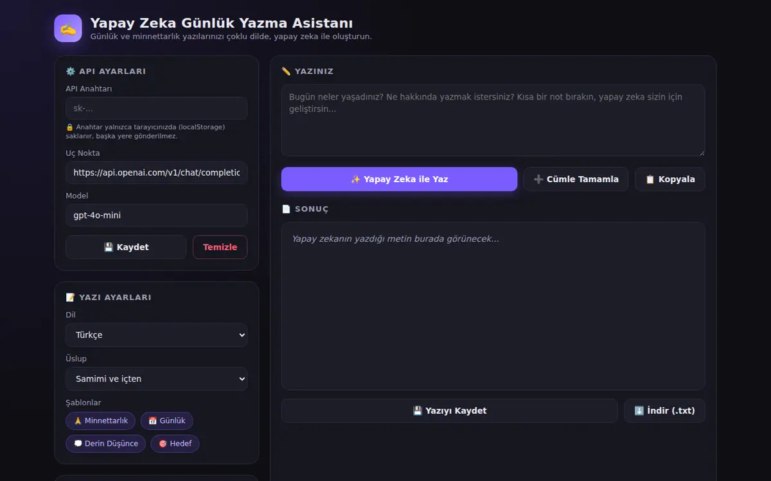The image size is (771, 481).
Task: Click the Sonuç output area
Action: (x=493, y=306)
